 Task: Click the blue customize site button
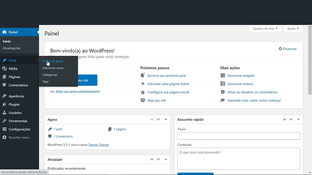pos(88,80)
